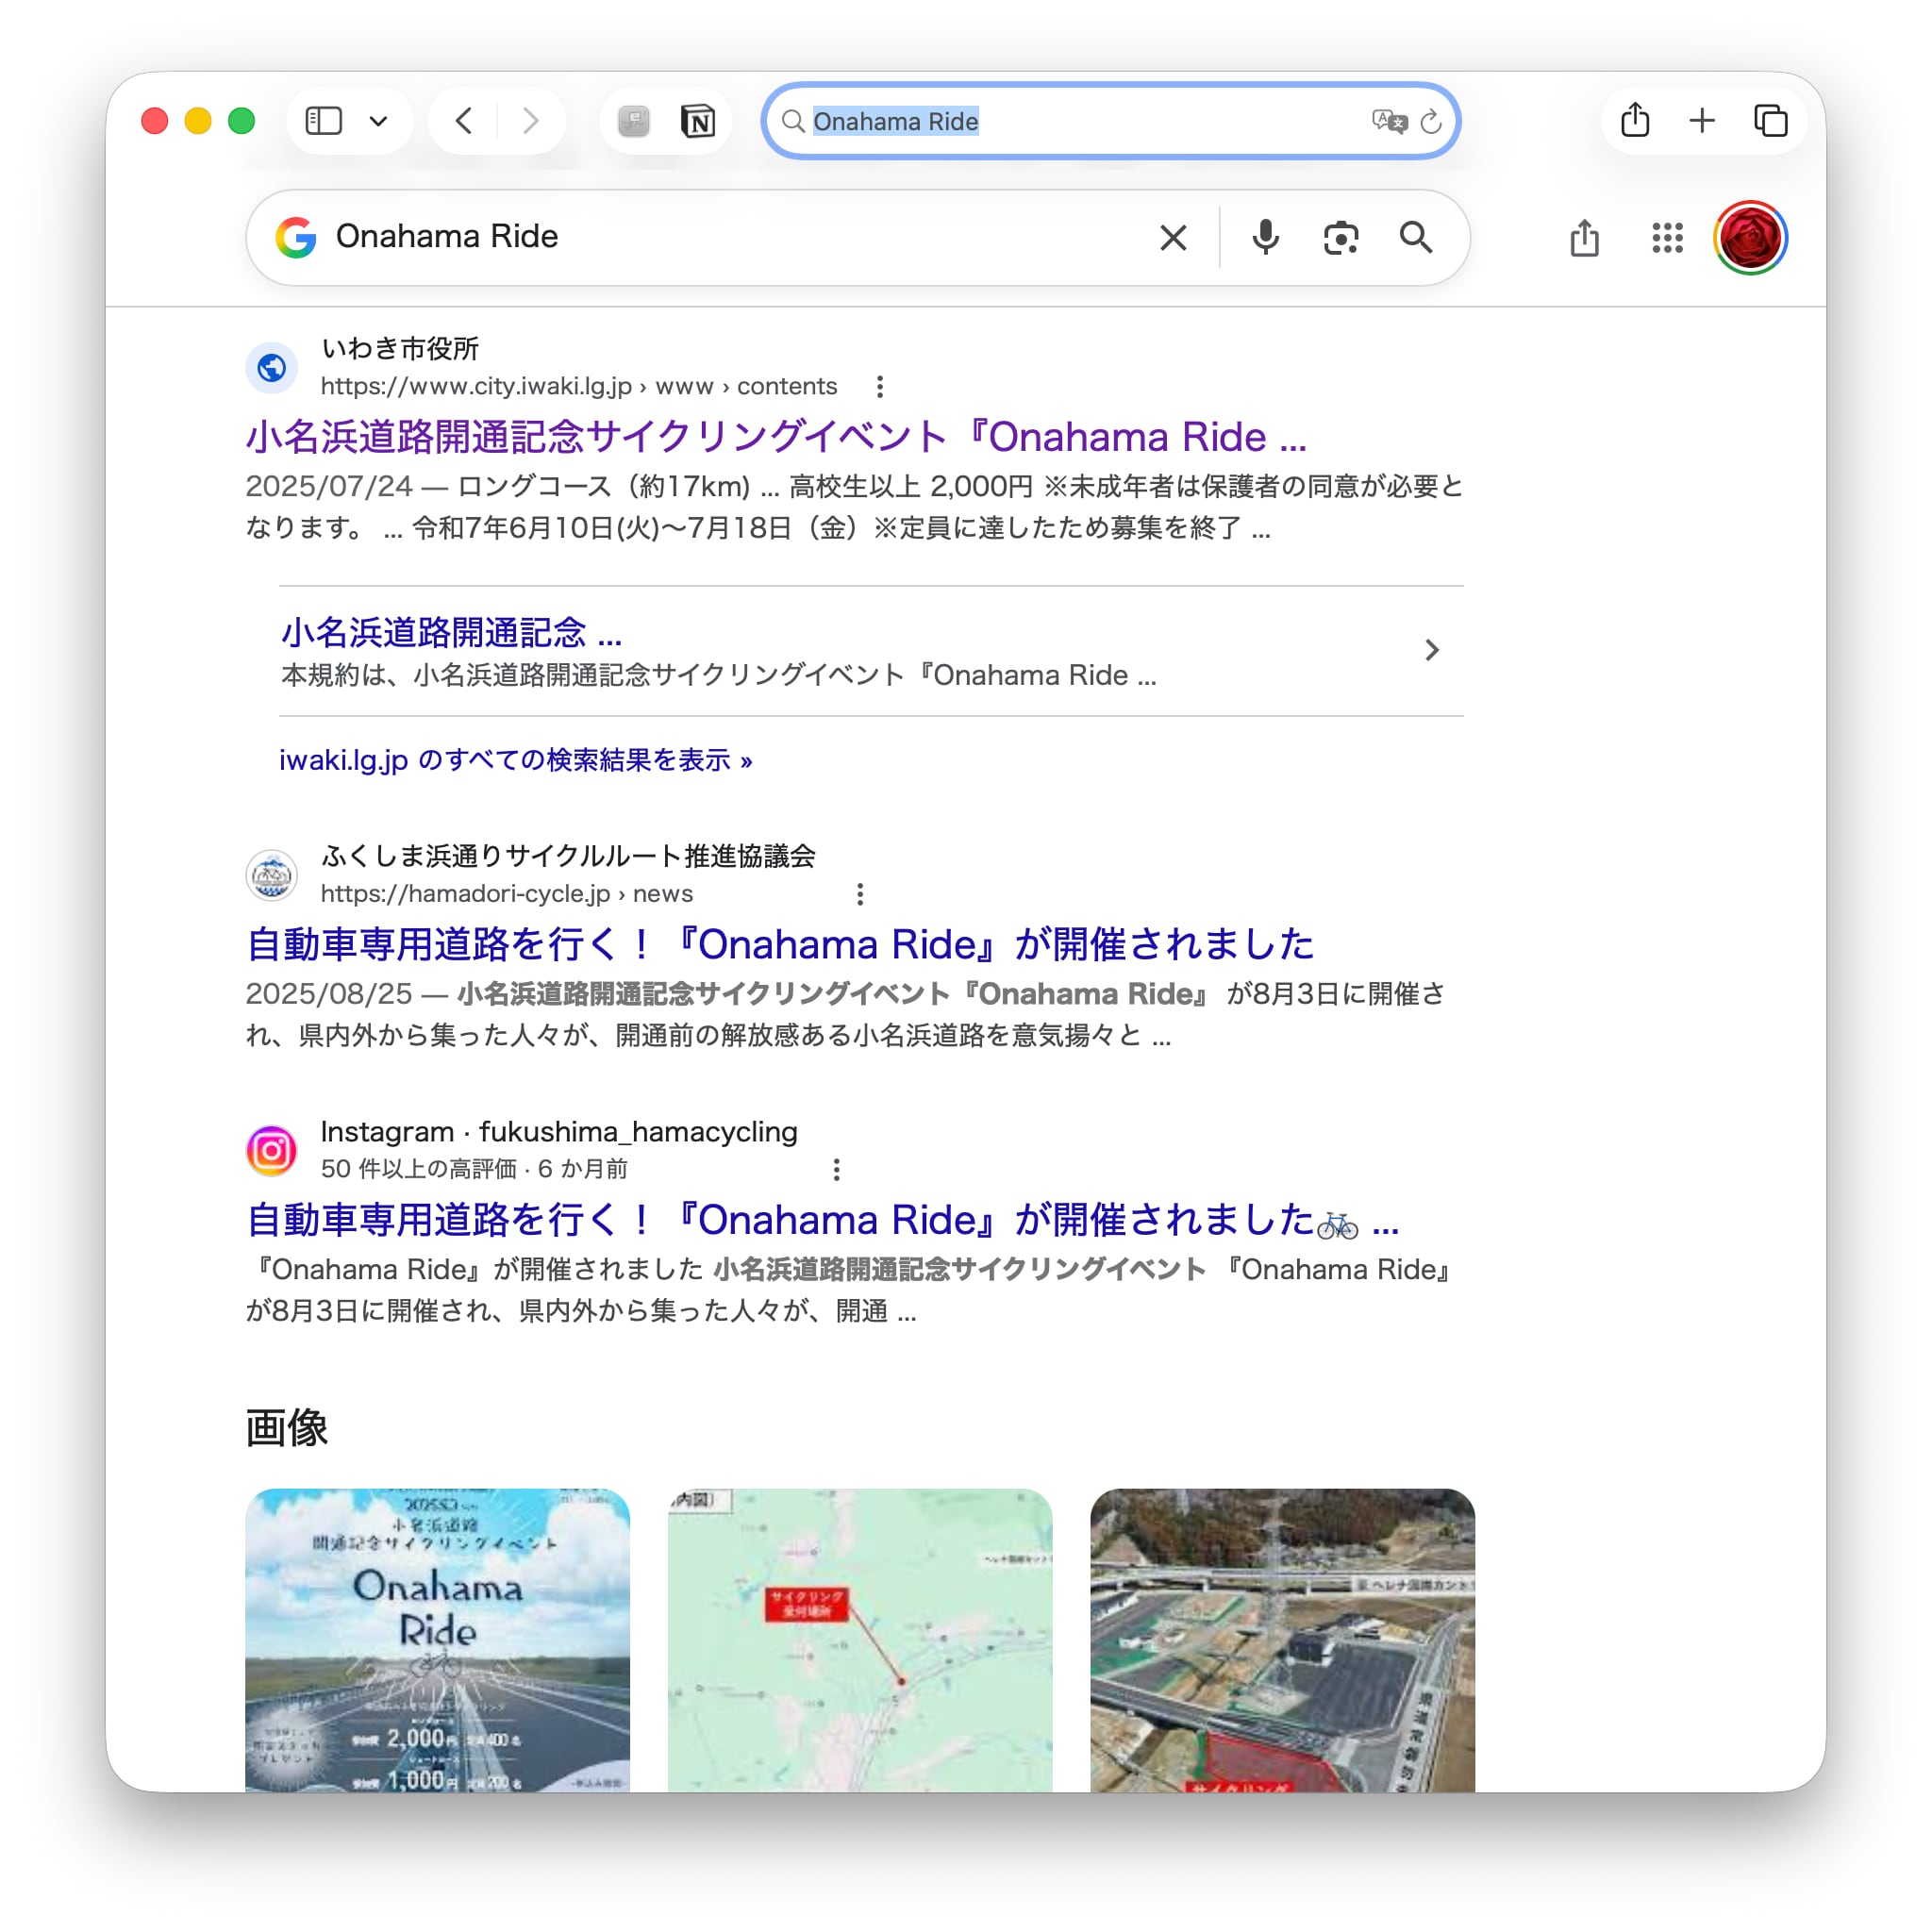
Task: Click the translate page icon in address bar
Action: (1389, 121)
